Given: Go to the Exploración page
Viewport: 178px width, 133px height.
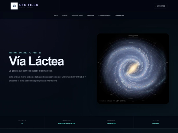Looking at the screenshot, I should [x=119, y=15].
